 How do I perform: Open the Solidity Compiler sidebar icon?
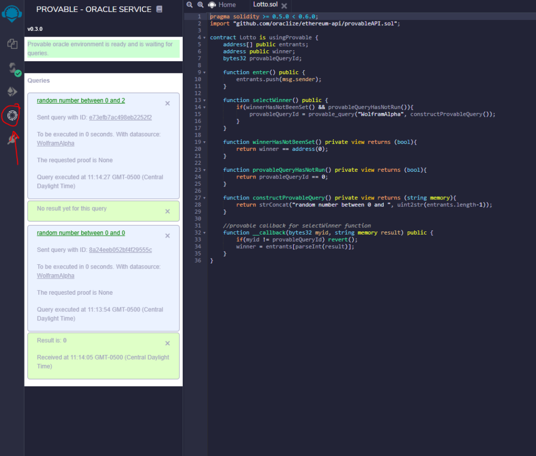(x=12, y=69)
